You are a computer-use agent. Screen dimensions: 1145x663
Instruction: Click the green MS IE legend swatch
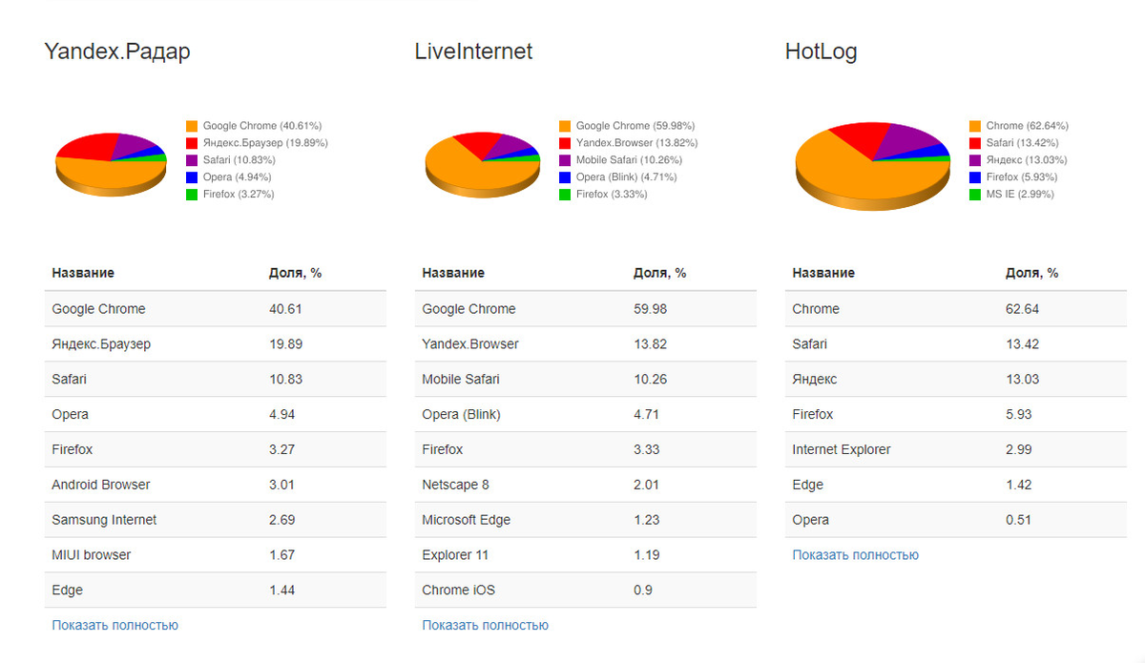(x=975, y=195)
